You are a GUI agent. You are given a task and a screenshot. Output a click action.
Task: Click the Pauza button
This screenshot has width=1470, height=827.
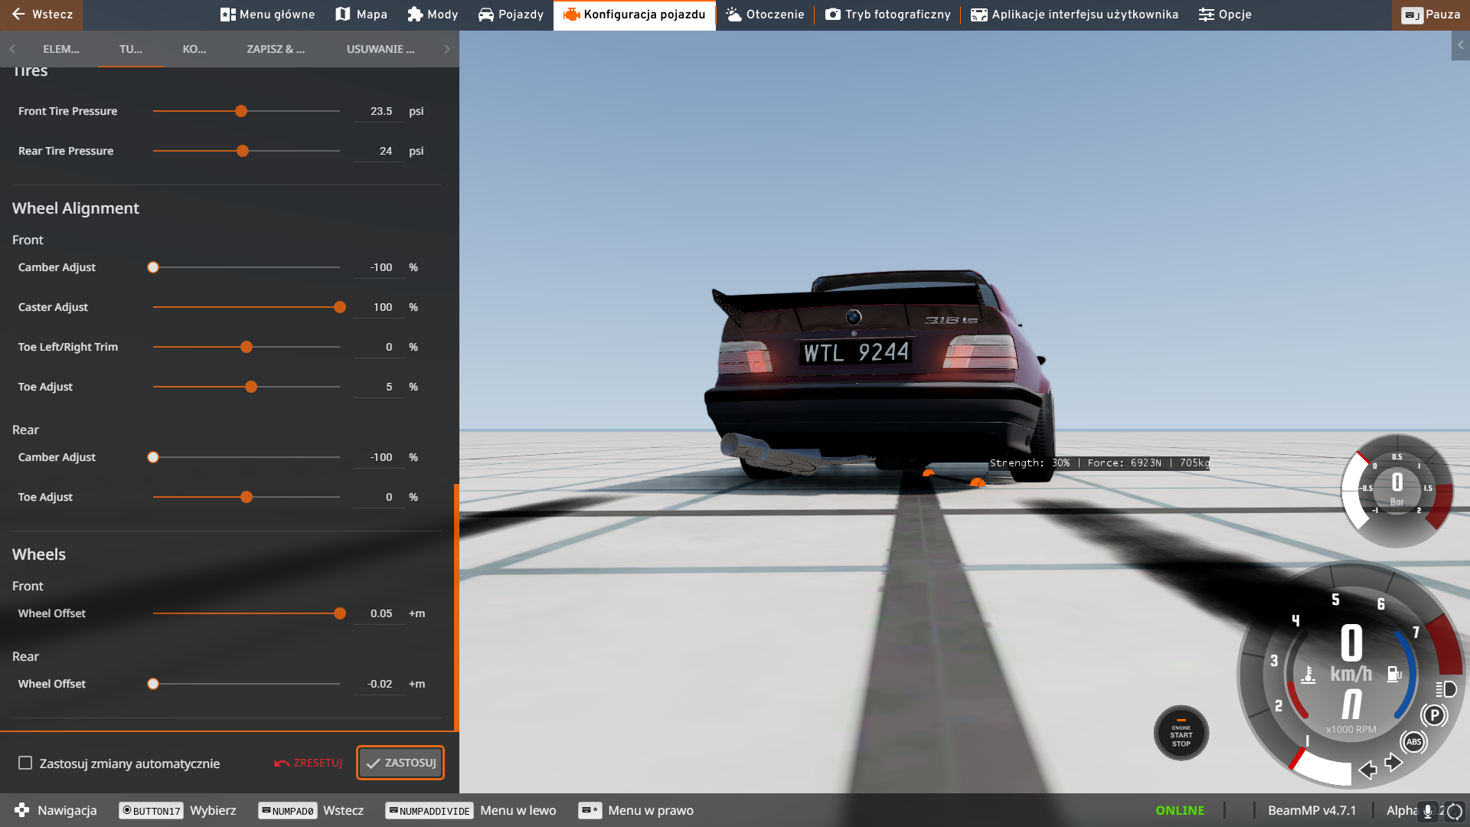tap(1431, 15)
